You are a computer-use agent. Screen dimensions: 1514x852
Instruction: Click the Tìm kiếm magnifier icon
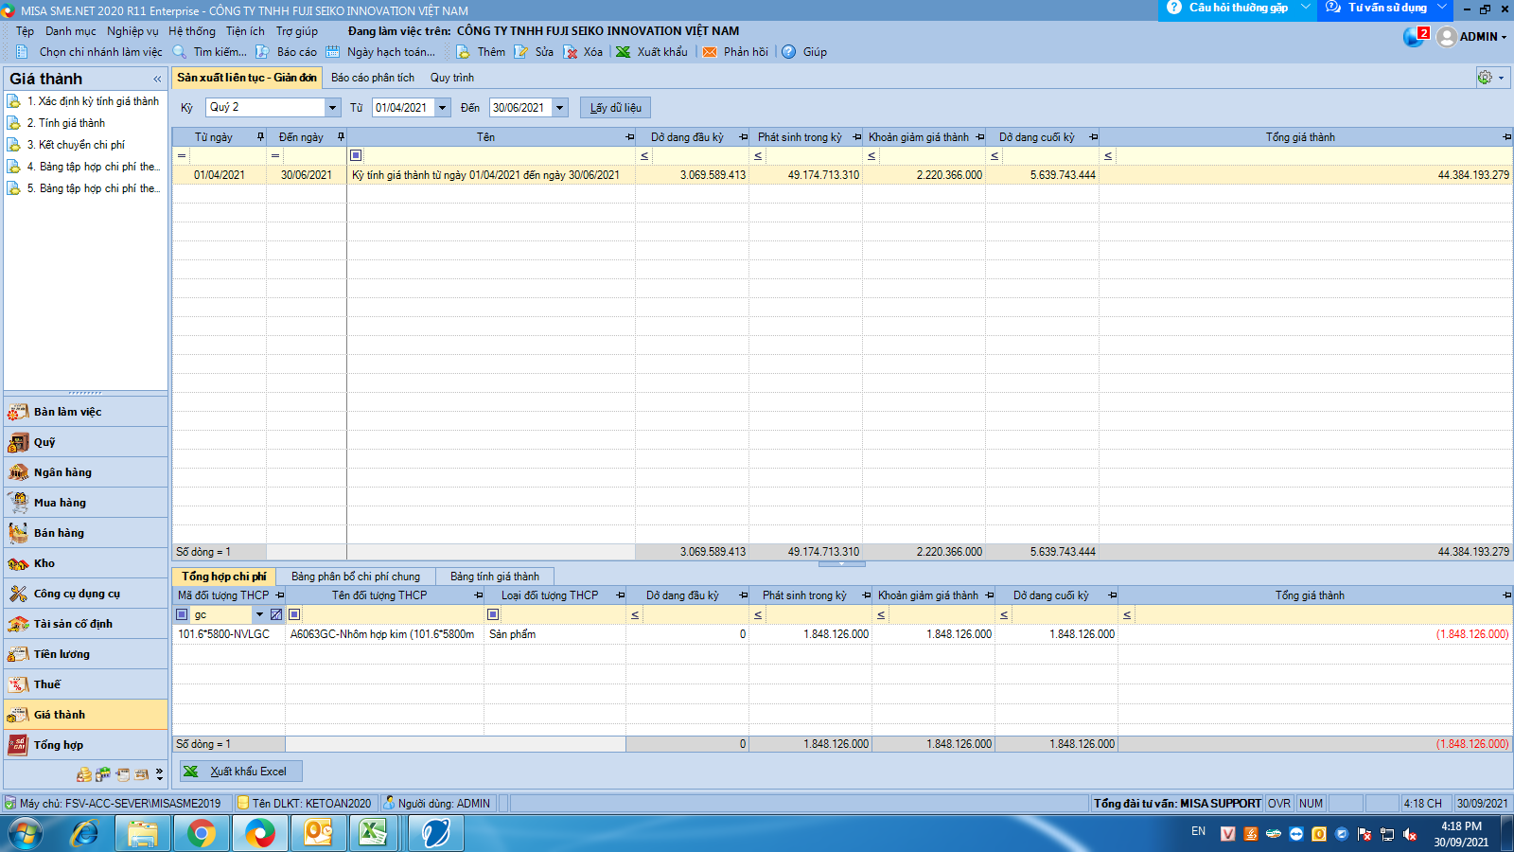tap(179, 52)
